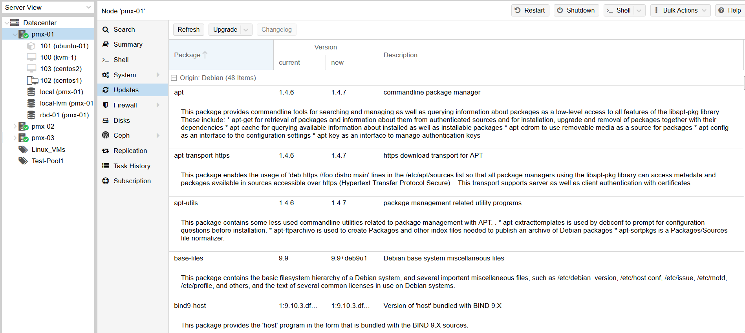This screenshot has width=745, height=333.
Task: Click the Test-Pool1 pool tag icon
Action: tap(23, 161)
